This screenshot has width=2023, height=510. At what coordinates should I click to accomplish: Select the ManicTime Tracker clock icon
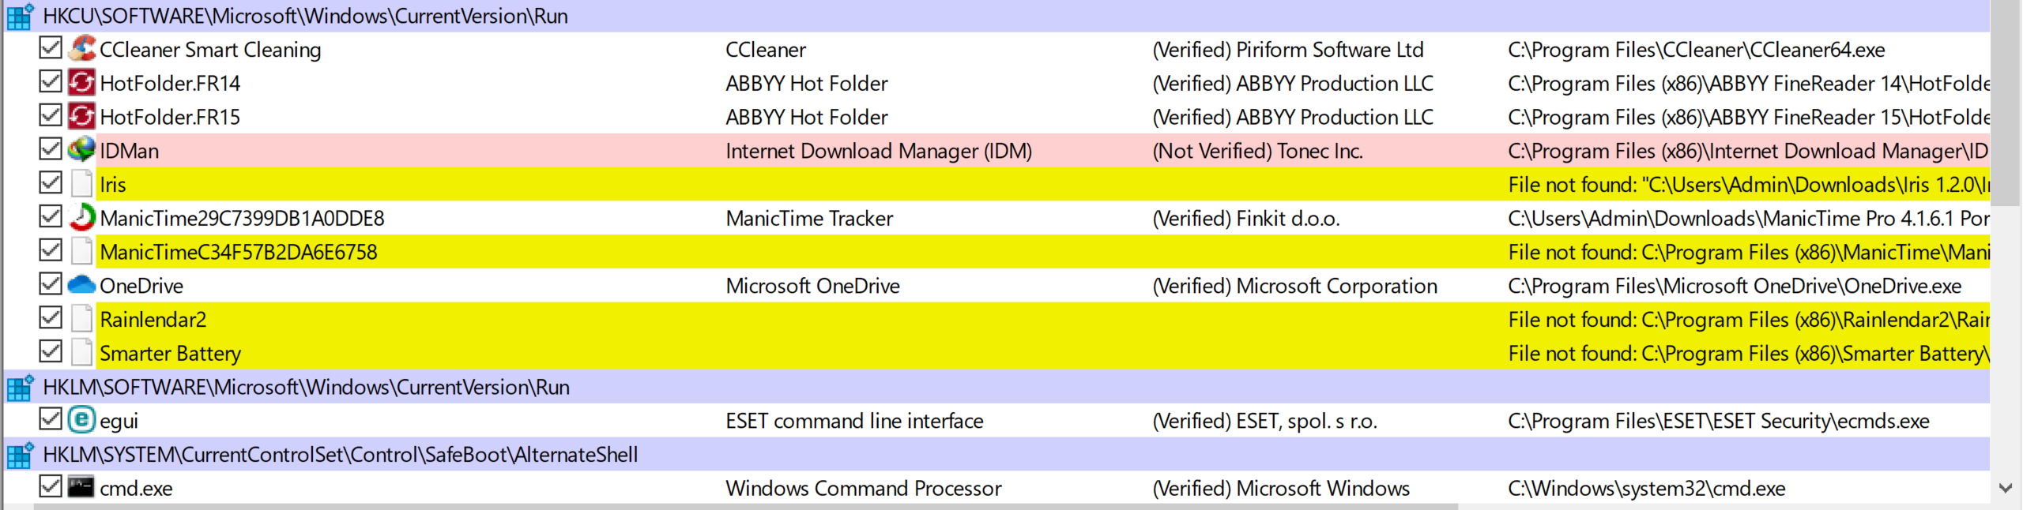(x=81, y=218)
